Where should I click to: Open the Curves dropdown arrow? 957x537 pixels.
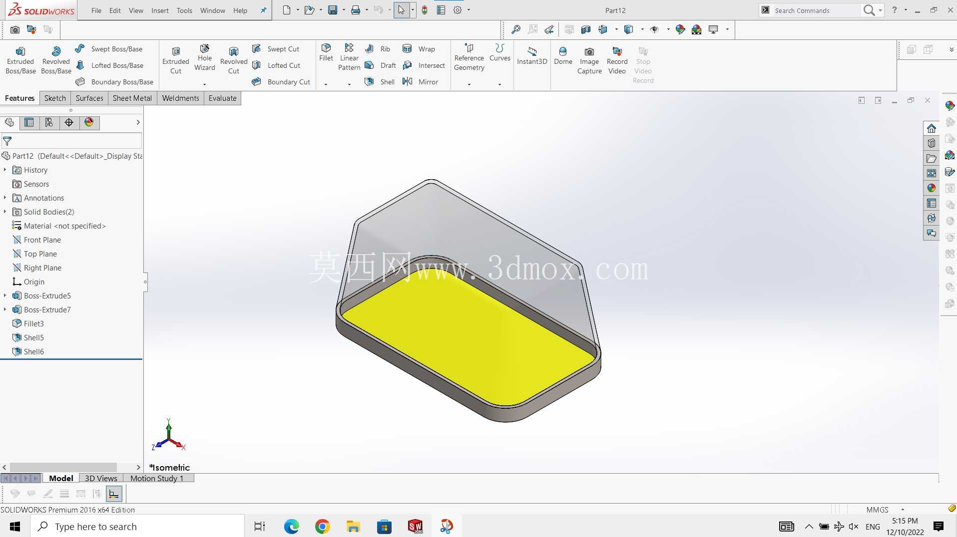pyautogui.click(x=499, y=84)
